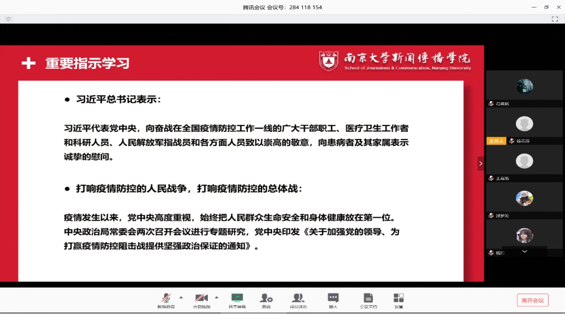Open the Invite (邀请) icon

(x=266, y=299)
